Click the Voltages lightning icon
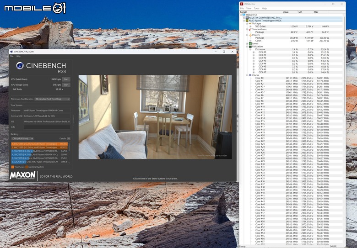 [x=250, y=23]
